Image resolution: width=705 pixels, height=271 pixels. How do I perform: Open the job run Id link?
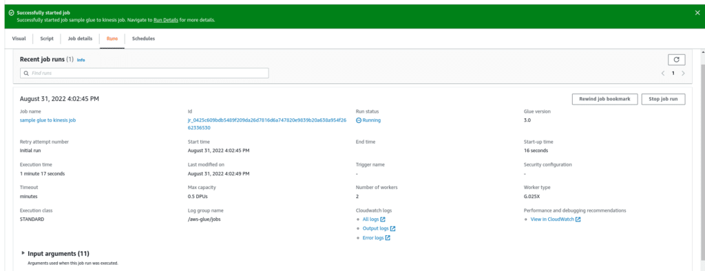(x=266, y=124)
